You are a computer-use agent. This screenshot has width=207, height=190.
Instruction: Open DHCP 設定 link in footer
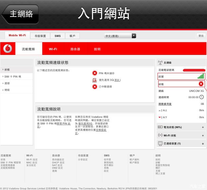pyautogui.click(x=57, y=162)
